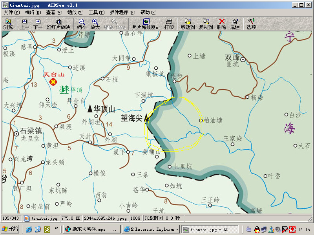This screenshot has height=235, width=314.
Task: Go to next image with 下一
Action: (38, 24)
